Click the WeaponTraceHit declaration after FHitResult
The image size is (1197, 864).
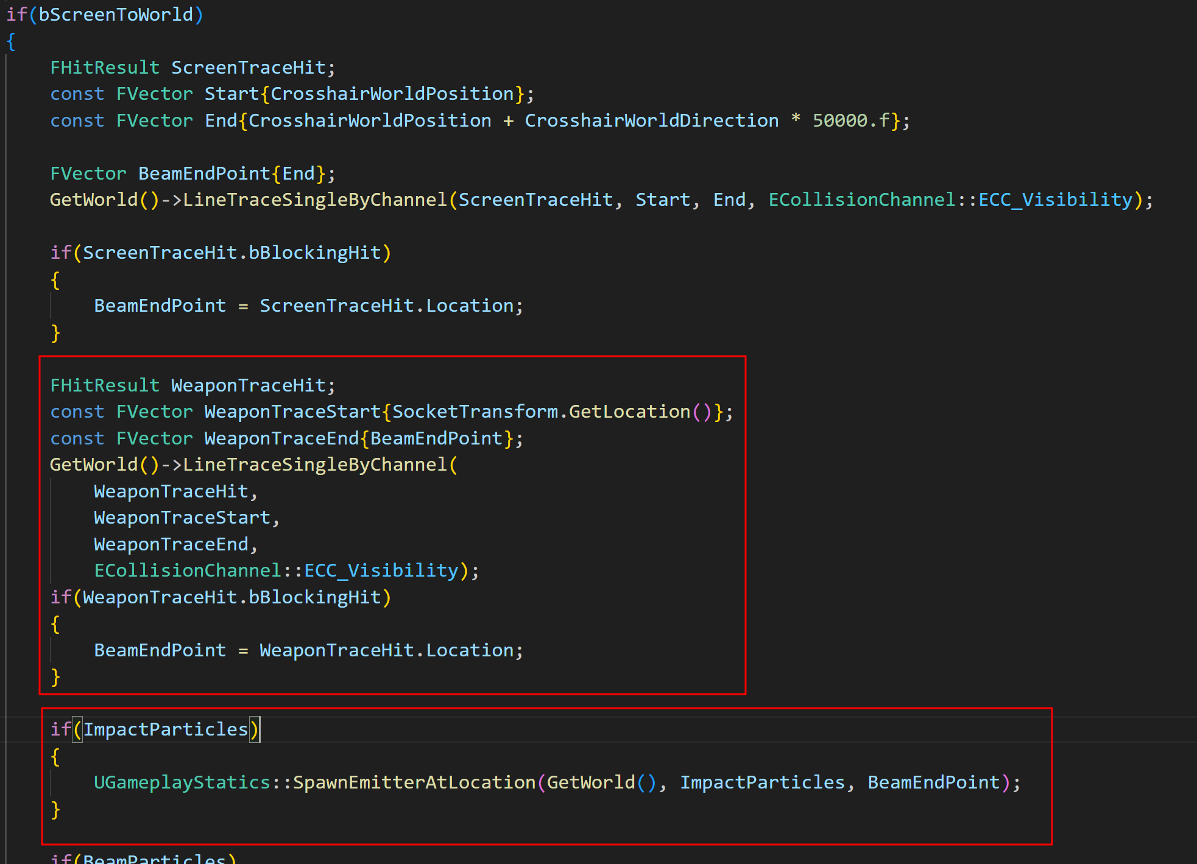[x=248, y=385]
